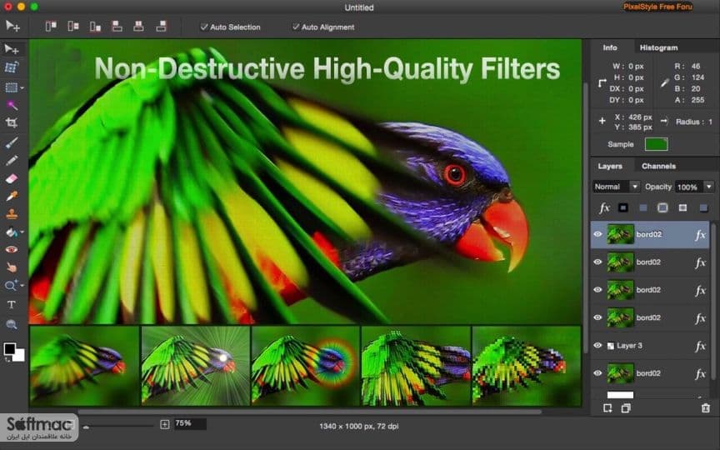Viewport: 720px width, 450px height.
Task: Click the fx button in the layer effects row
Action: point(605,208)
